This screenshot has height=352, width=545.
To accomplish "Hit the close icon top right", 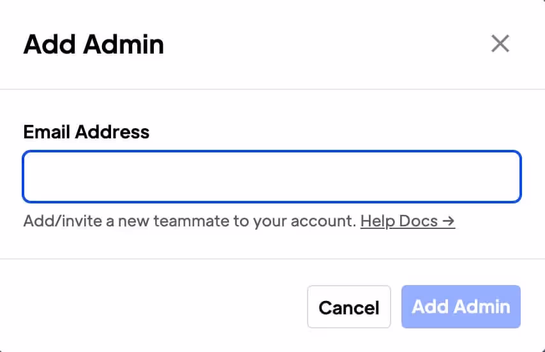I will tap(500, 44).
